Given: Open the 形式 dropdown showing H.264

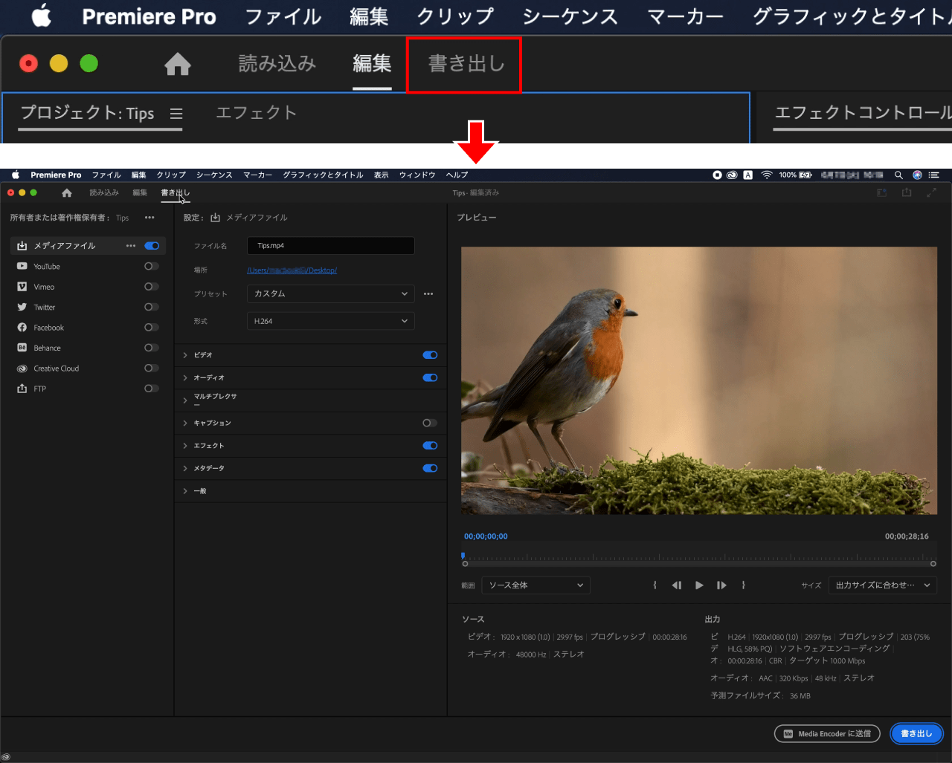Looking at the screenshot, I should click(331, 321).
